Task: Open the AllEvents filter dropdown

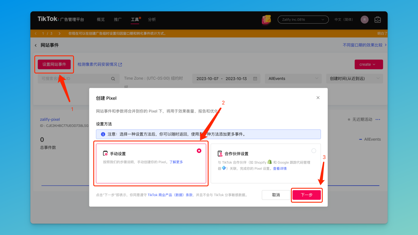Action: (x=293, y=79)
